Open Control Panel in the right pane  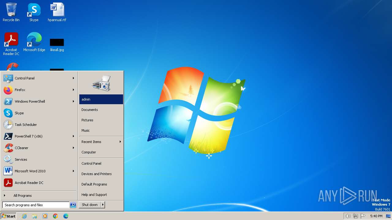(x=101, y=163)
